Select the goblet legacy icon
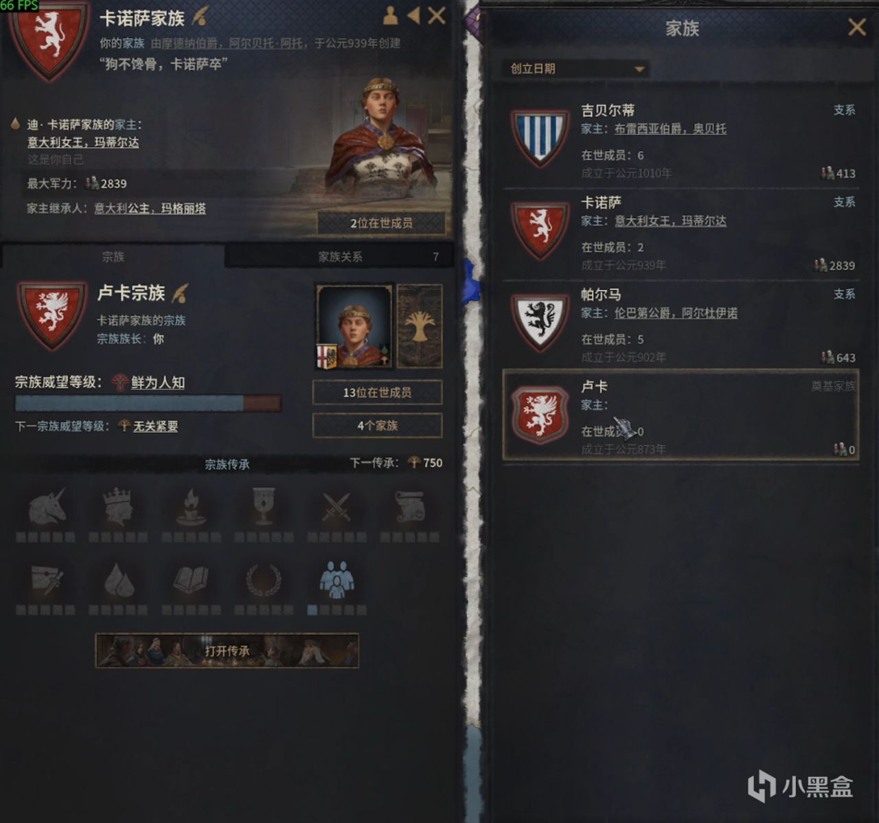879x823 pixels. [x=264, y=508]
